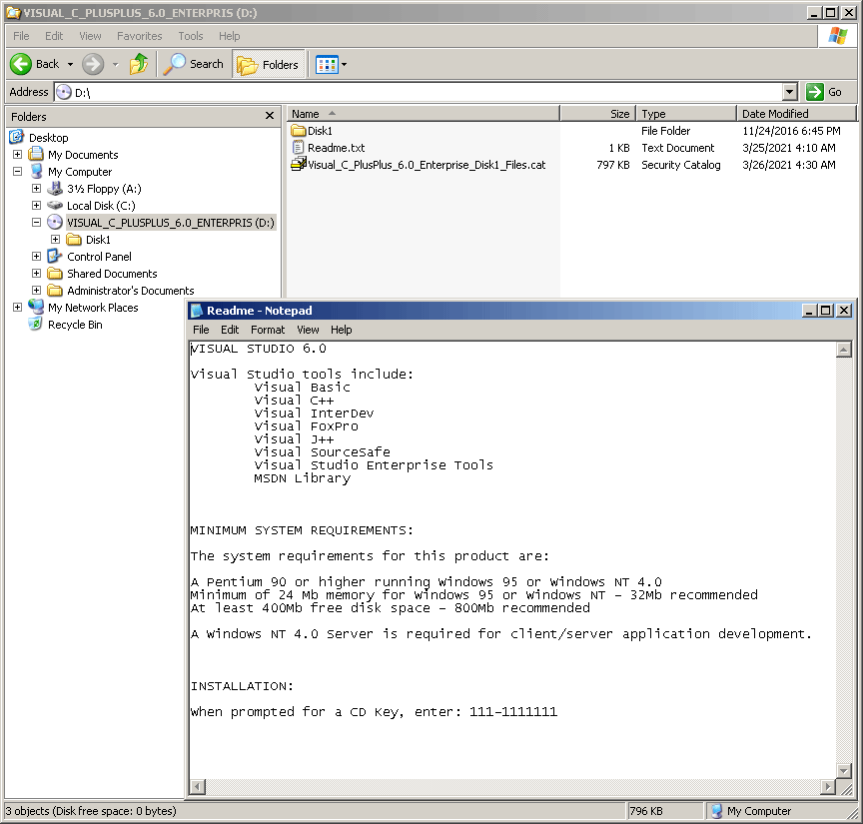Collapse the D: drive tree node
863x824 pixels.
36,223
